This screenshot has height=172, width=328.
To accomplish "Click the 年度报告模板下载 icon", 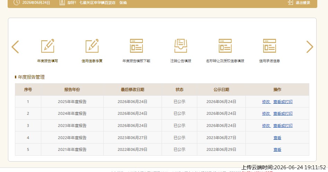I will [x=136, y=46].
